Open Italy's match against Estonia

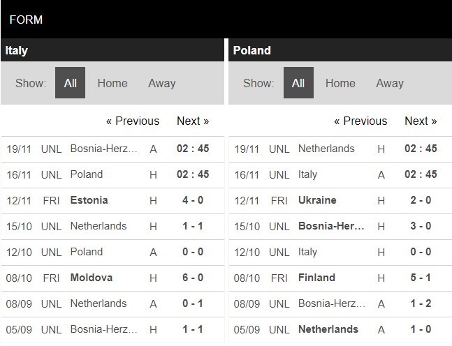89,200
